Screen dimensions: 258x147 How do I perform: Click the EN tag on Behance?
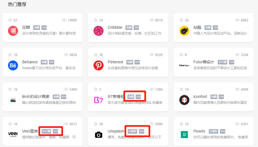tap(51, 62)
